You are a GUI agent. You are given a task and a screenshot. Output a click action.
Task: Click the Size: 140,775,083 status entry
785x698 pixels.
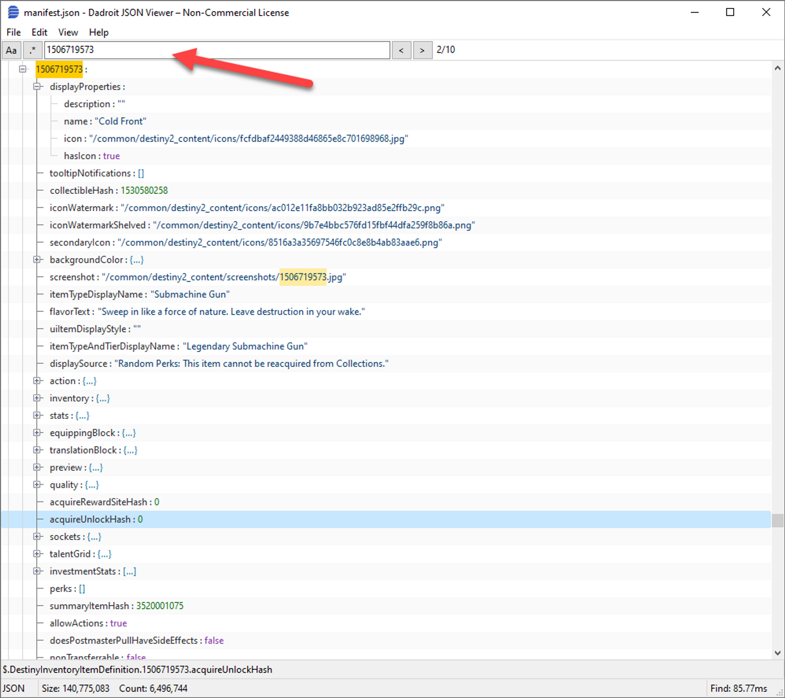(75, 688)
